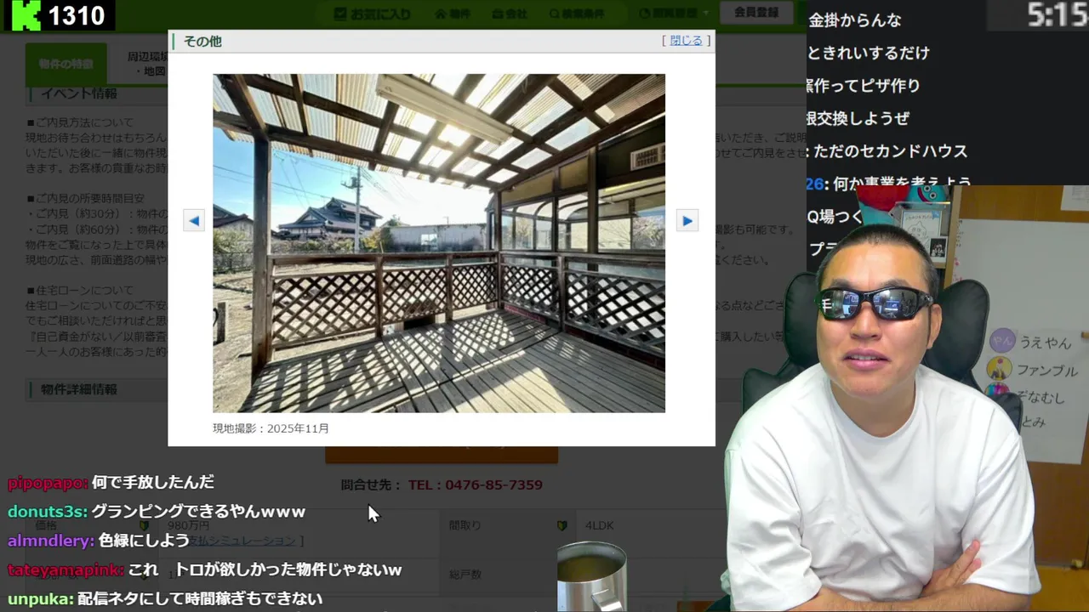Click the 間取り table label
Viewport: 1089px width, 612px height.
[x=465, y=525]
